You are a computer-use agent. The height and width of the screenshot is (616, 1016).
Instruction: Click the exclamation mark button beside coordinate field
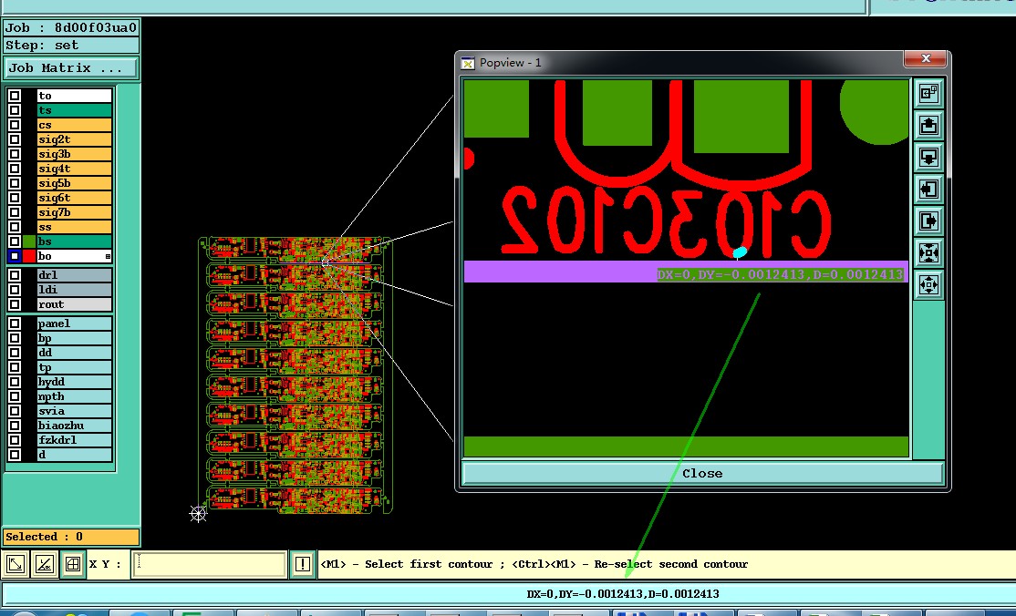click(x=302, y=564)
